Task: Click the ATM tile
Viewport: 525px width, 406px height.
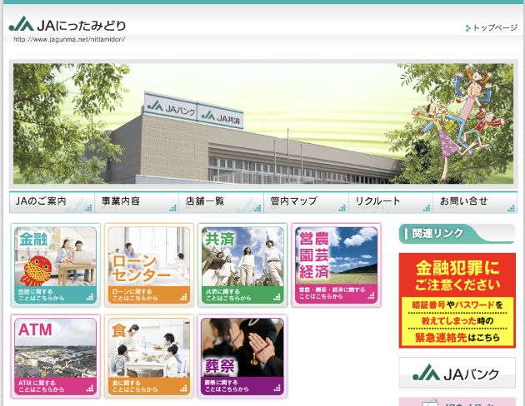Action: click(x=56, y=356)
